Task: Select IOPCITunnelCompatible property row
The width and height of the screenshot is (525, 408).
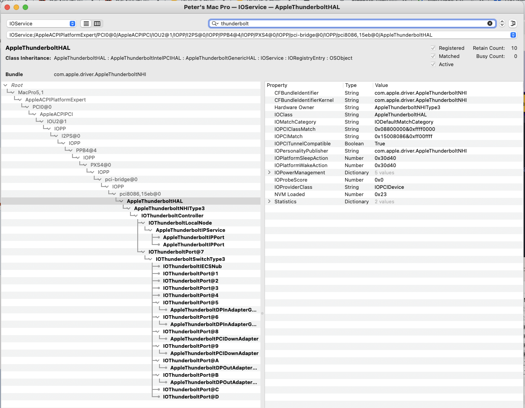Action: pyautogui.click(x=394, y=144)
